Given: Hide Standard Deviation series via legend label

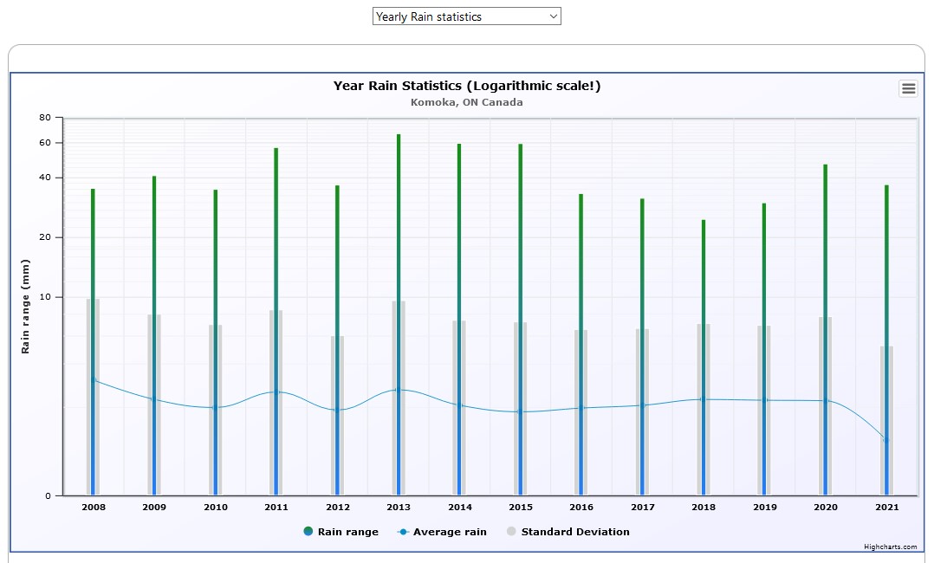Looking at the screenshot, I should pos(575,532).
